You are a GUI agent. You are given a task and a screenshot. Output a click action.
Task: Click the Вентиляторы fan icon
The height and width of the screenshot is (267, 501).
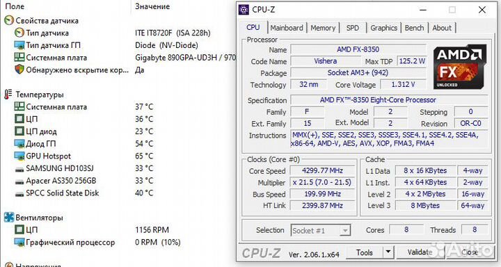pos(9,218)
